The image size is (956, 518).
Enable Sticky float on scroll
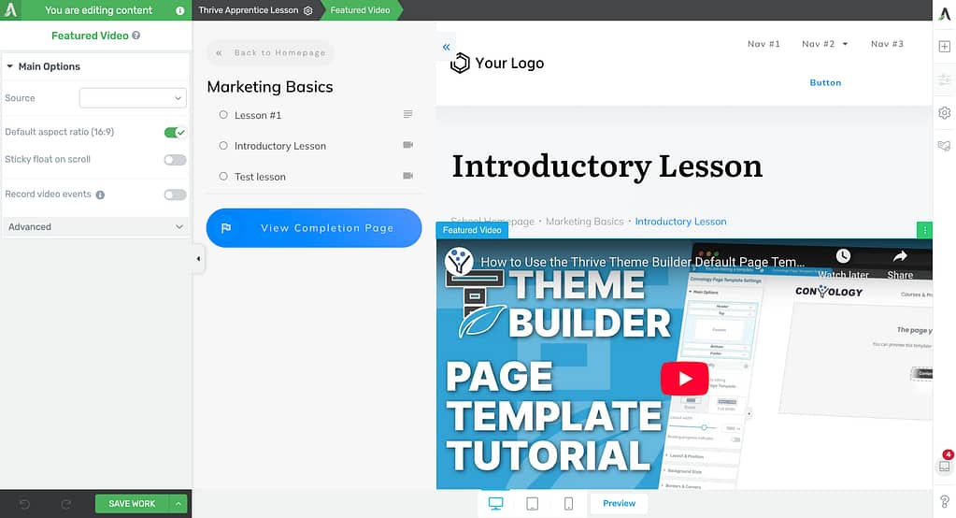point(175,160)
